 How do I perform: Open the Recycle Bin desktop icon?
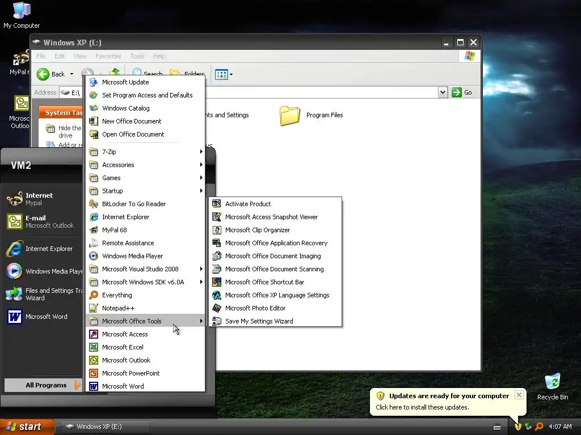(553, 386)
